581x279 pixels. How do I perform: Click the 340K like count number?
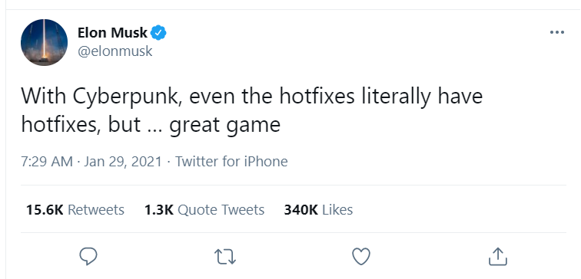coord(301,210)
